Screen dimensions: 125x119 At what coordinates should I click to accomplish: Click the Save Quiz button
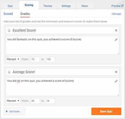[106, 111]
